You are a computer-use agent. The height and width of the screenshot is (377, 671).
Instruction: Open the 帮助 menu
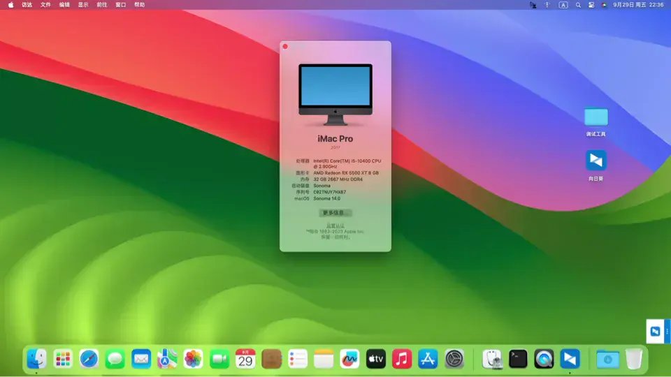[x=140, y=5]
